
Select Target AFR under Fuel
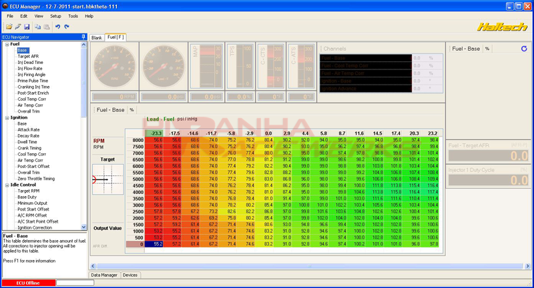click(27, 56)
